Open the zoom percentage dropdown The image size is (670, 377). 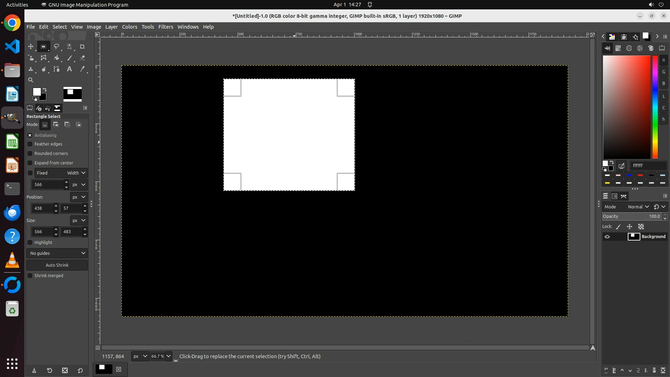click(x=169, y=356)
